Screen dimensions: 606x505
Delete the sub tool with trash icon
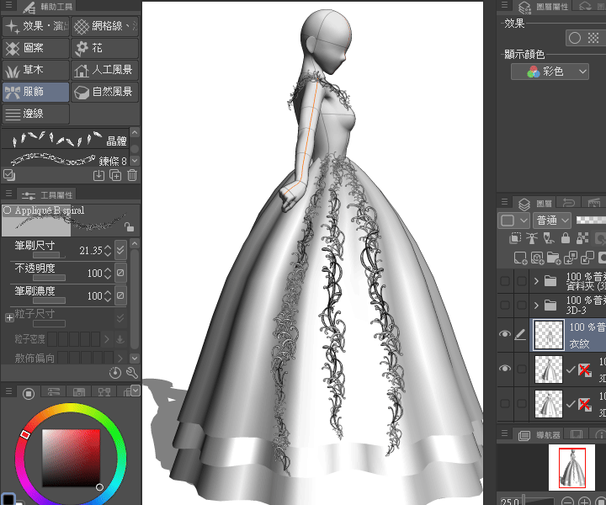[132, 175]
